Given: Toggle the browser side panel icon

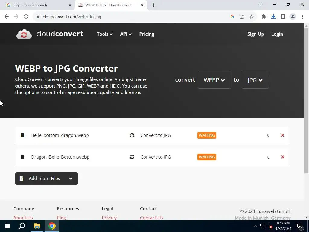Looking at the screenshot, I should click(283, 17).
